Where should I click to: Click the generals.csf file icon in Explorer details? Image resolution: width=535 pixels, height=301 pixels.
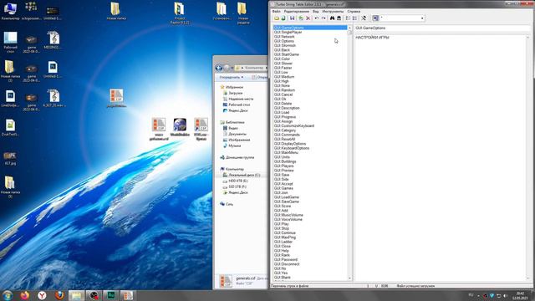(x=226, y=281)
